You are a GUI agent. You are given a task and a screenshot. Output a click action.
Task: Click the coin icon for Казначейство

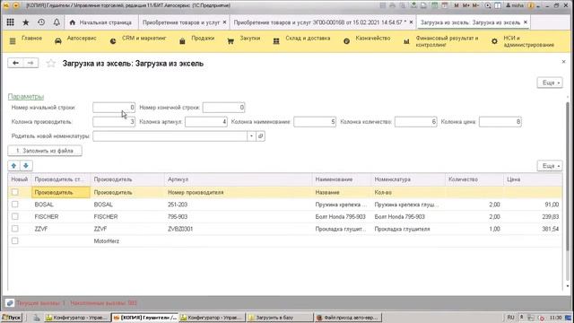(346, 41)
